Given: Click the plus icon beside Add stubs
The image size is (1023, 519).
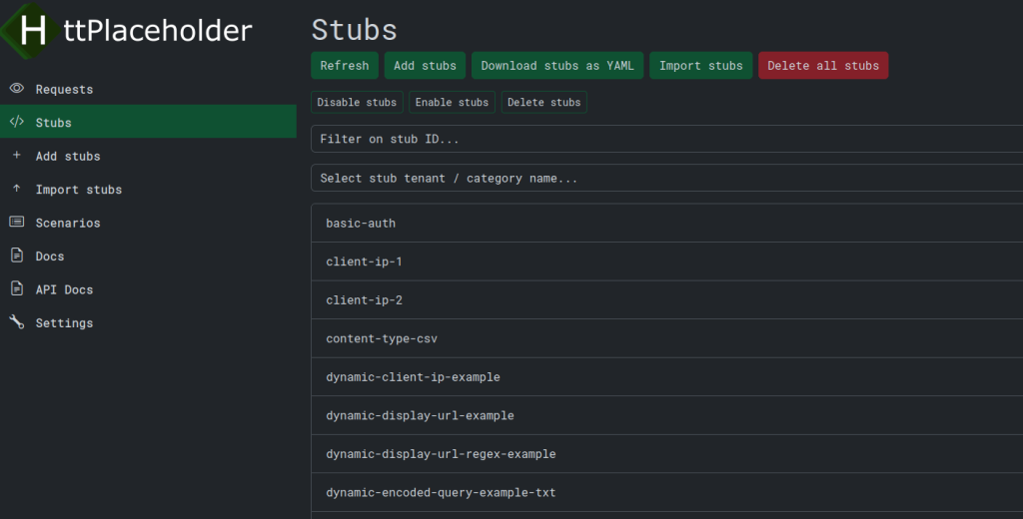Looking at the screenshot, I should [17, 155].
